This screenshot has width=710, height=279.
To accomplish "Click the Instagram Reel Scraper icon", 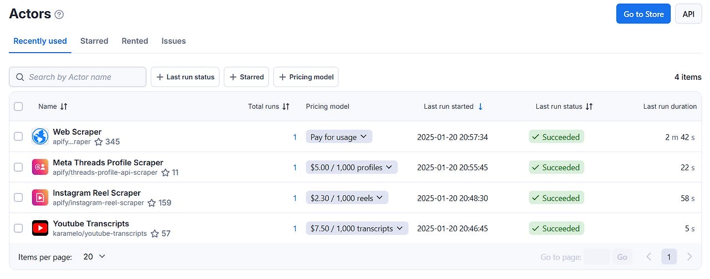I will (x=40, y=197).
